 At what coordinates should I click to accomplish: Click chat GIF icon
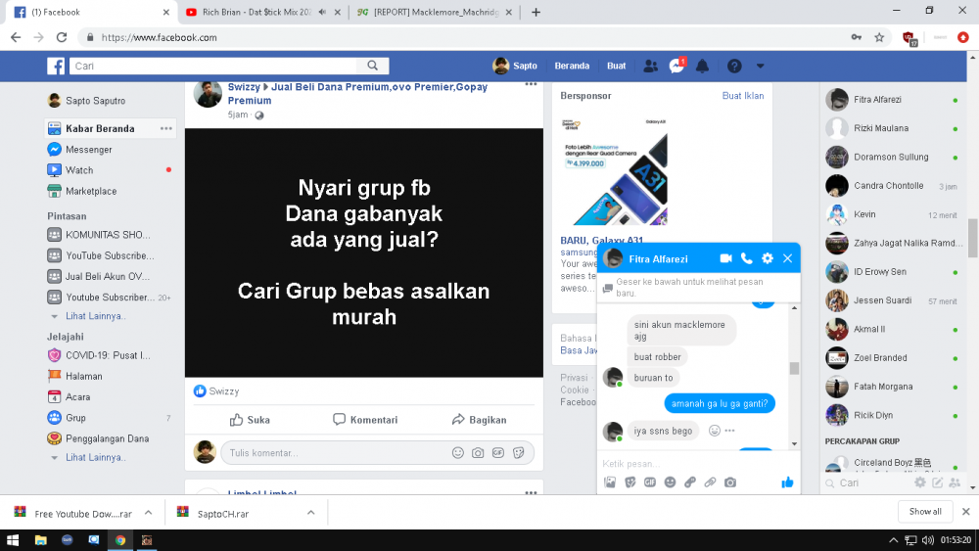pos(650,482)
